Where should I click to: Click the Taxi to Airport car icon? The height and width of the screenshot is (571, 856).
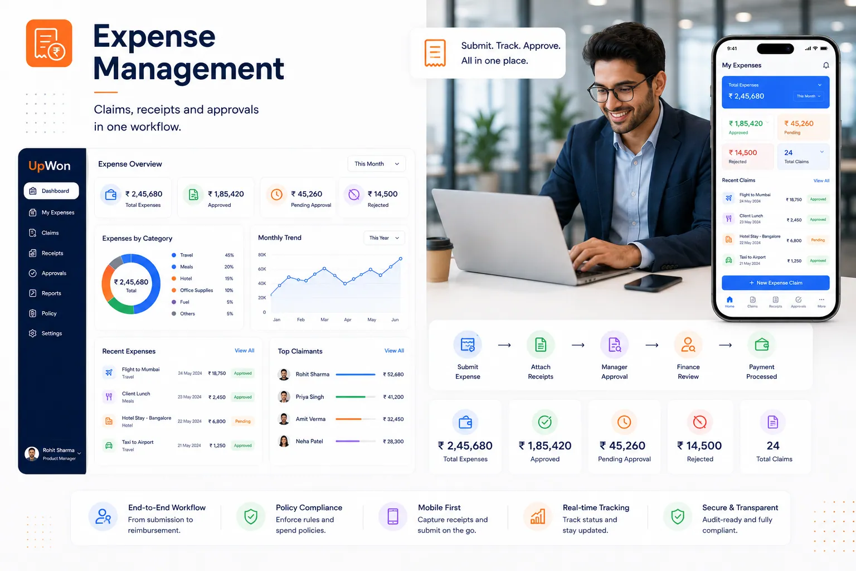pos(109,445)
